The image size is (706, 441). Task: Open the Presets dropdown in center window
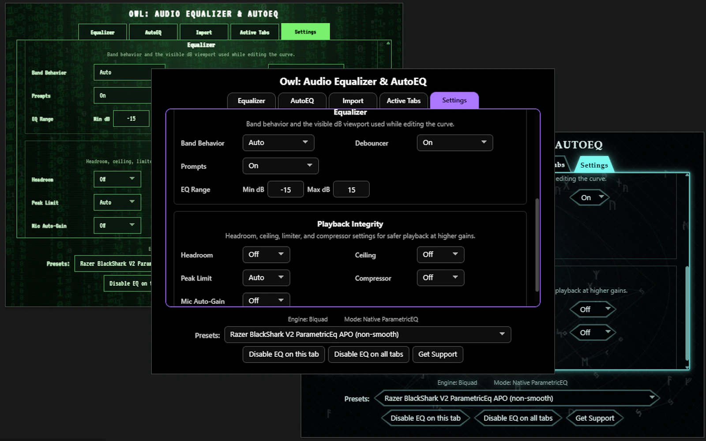(x=368, y=334)
